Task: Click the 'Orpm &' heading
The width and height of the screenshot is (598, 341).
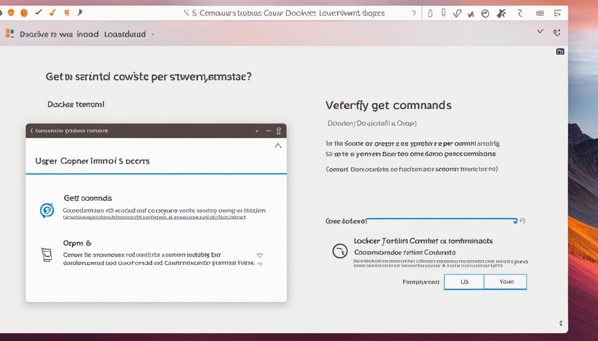Action: [77, 243]
